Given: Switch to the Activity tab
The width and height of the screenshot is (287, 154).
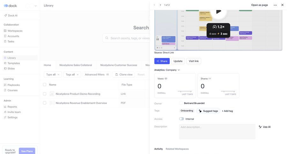Looking at the screenshot, I should [x=158, y=149].
